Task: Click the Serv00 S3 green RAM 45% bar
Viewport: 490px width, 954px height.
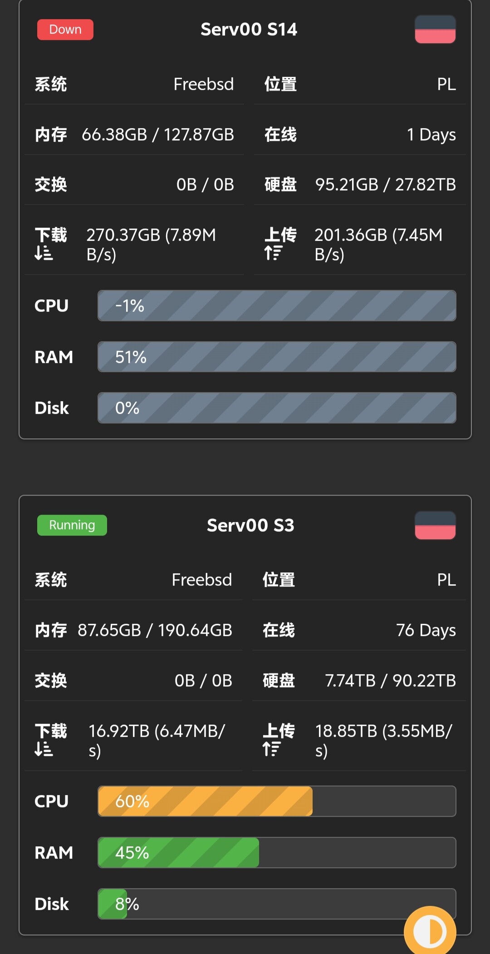Action: coord(178,853)
